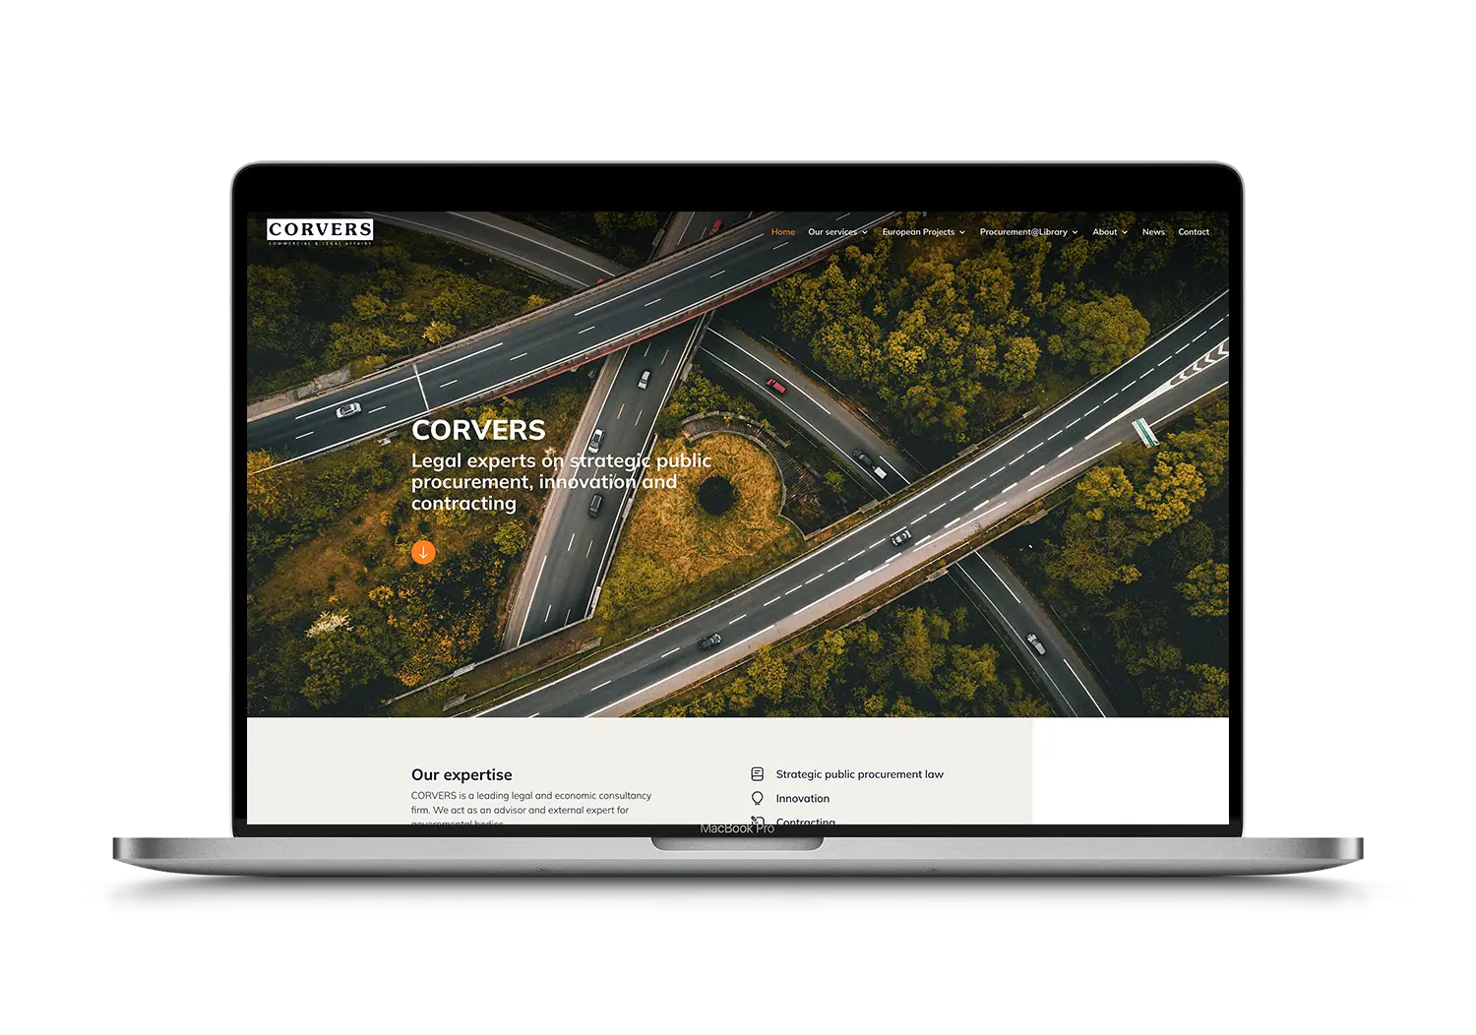Open the News page from navigation

pyautogui.click(x=1153, y=232)
